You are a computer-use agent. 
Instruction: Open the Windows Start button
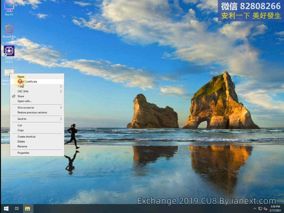coord(6,209)
